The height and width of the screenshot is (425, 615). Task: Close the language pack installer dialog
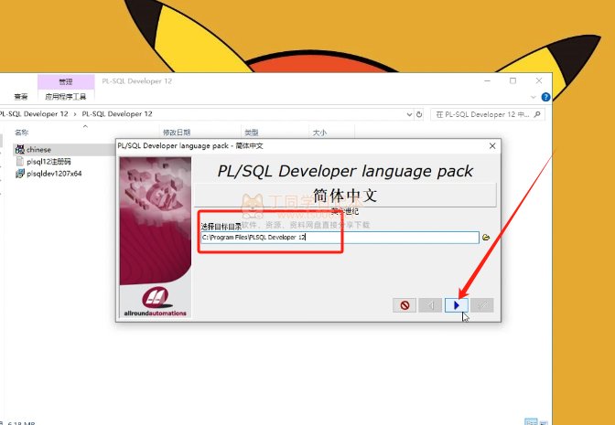pyautogui.click(x=492, y=146)
